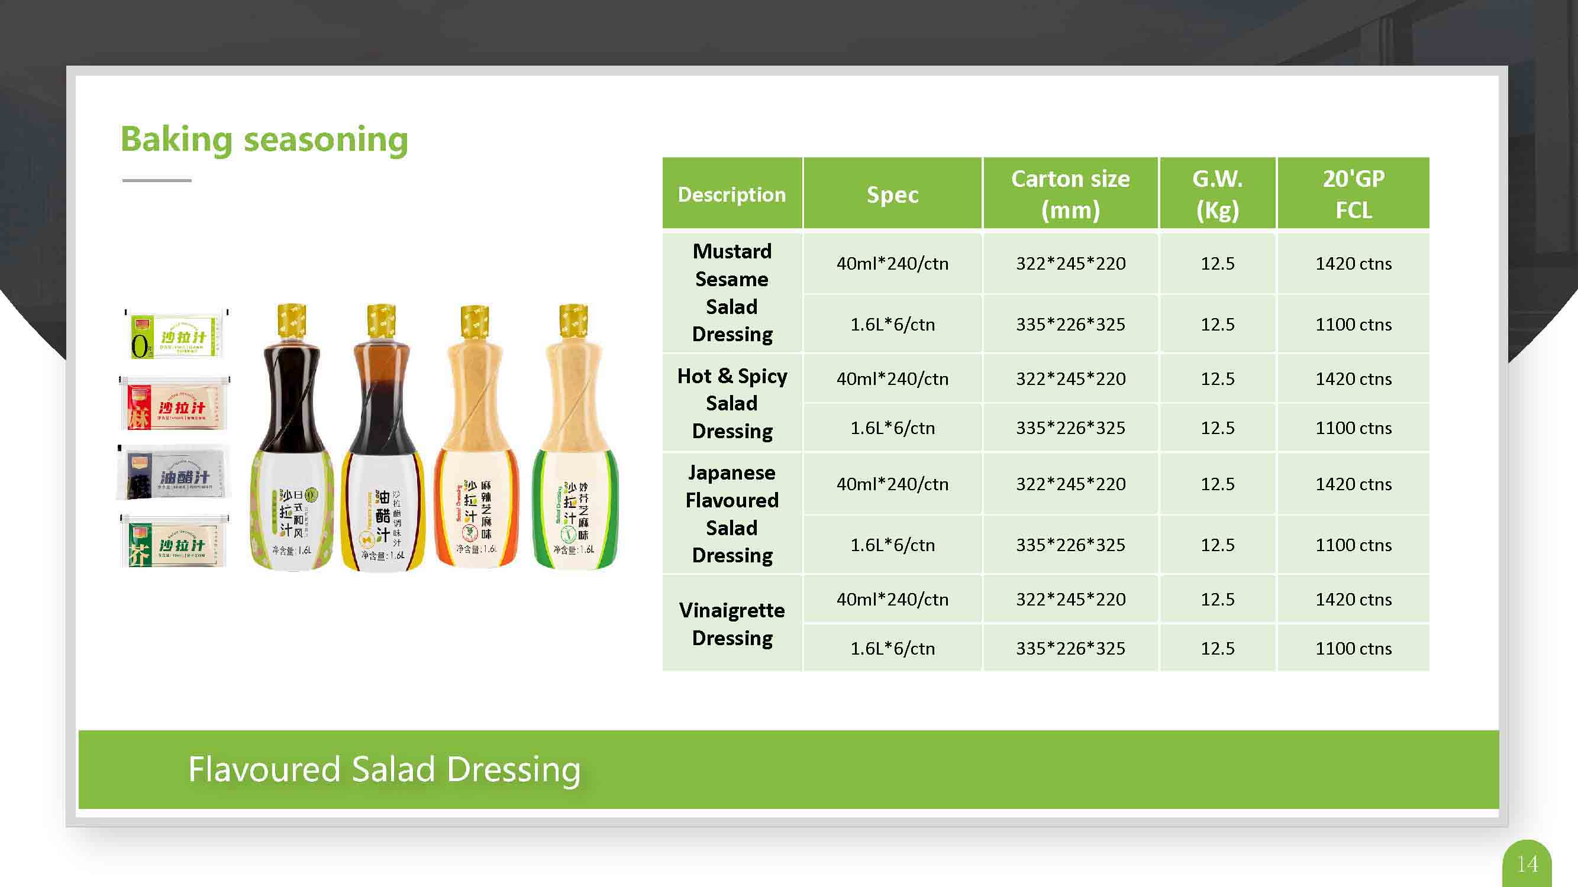The height and width of the screenshot is (887, 1578).
Task: Select the green 芥 salad dressing sachet image
Action: pyautogui.click(x=175, y=541)
